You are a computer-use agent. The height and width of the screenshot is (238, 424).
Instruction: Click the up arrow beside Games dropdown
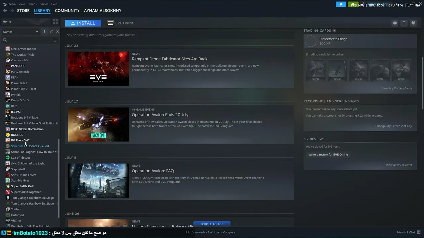[44, 32]
